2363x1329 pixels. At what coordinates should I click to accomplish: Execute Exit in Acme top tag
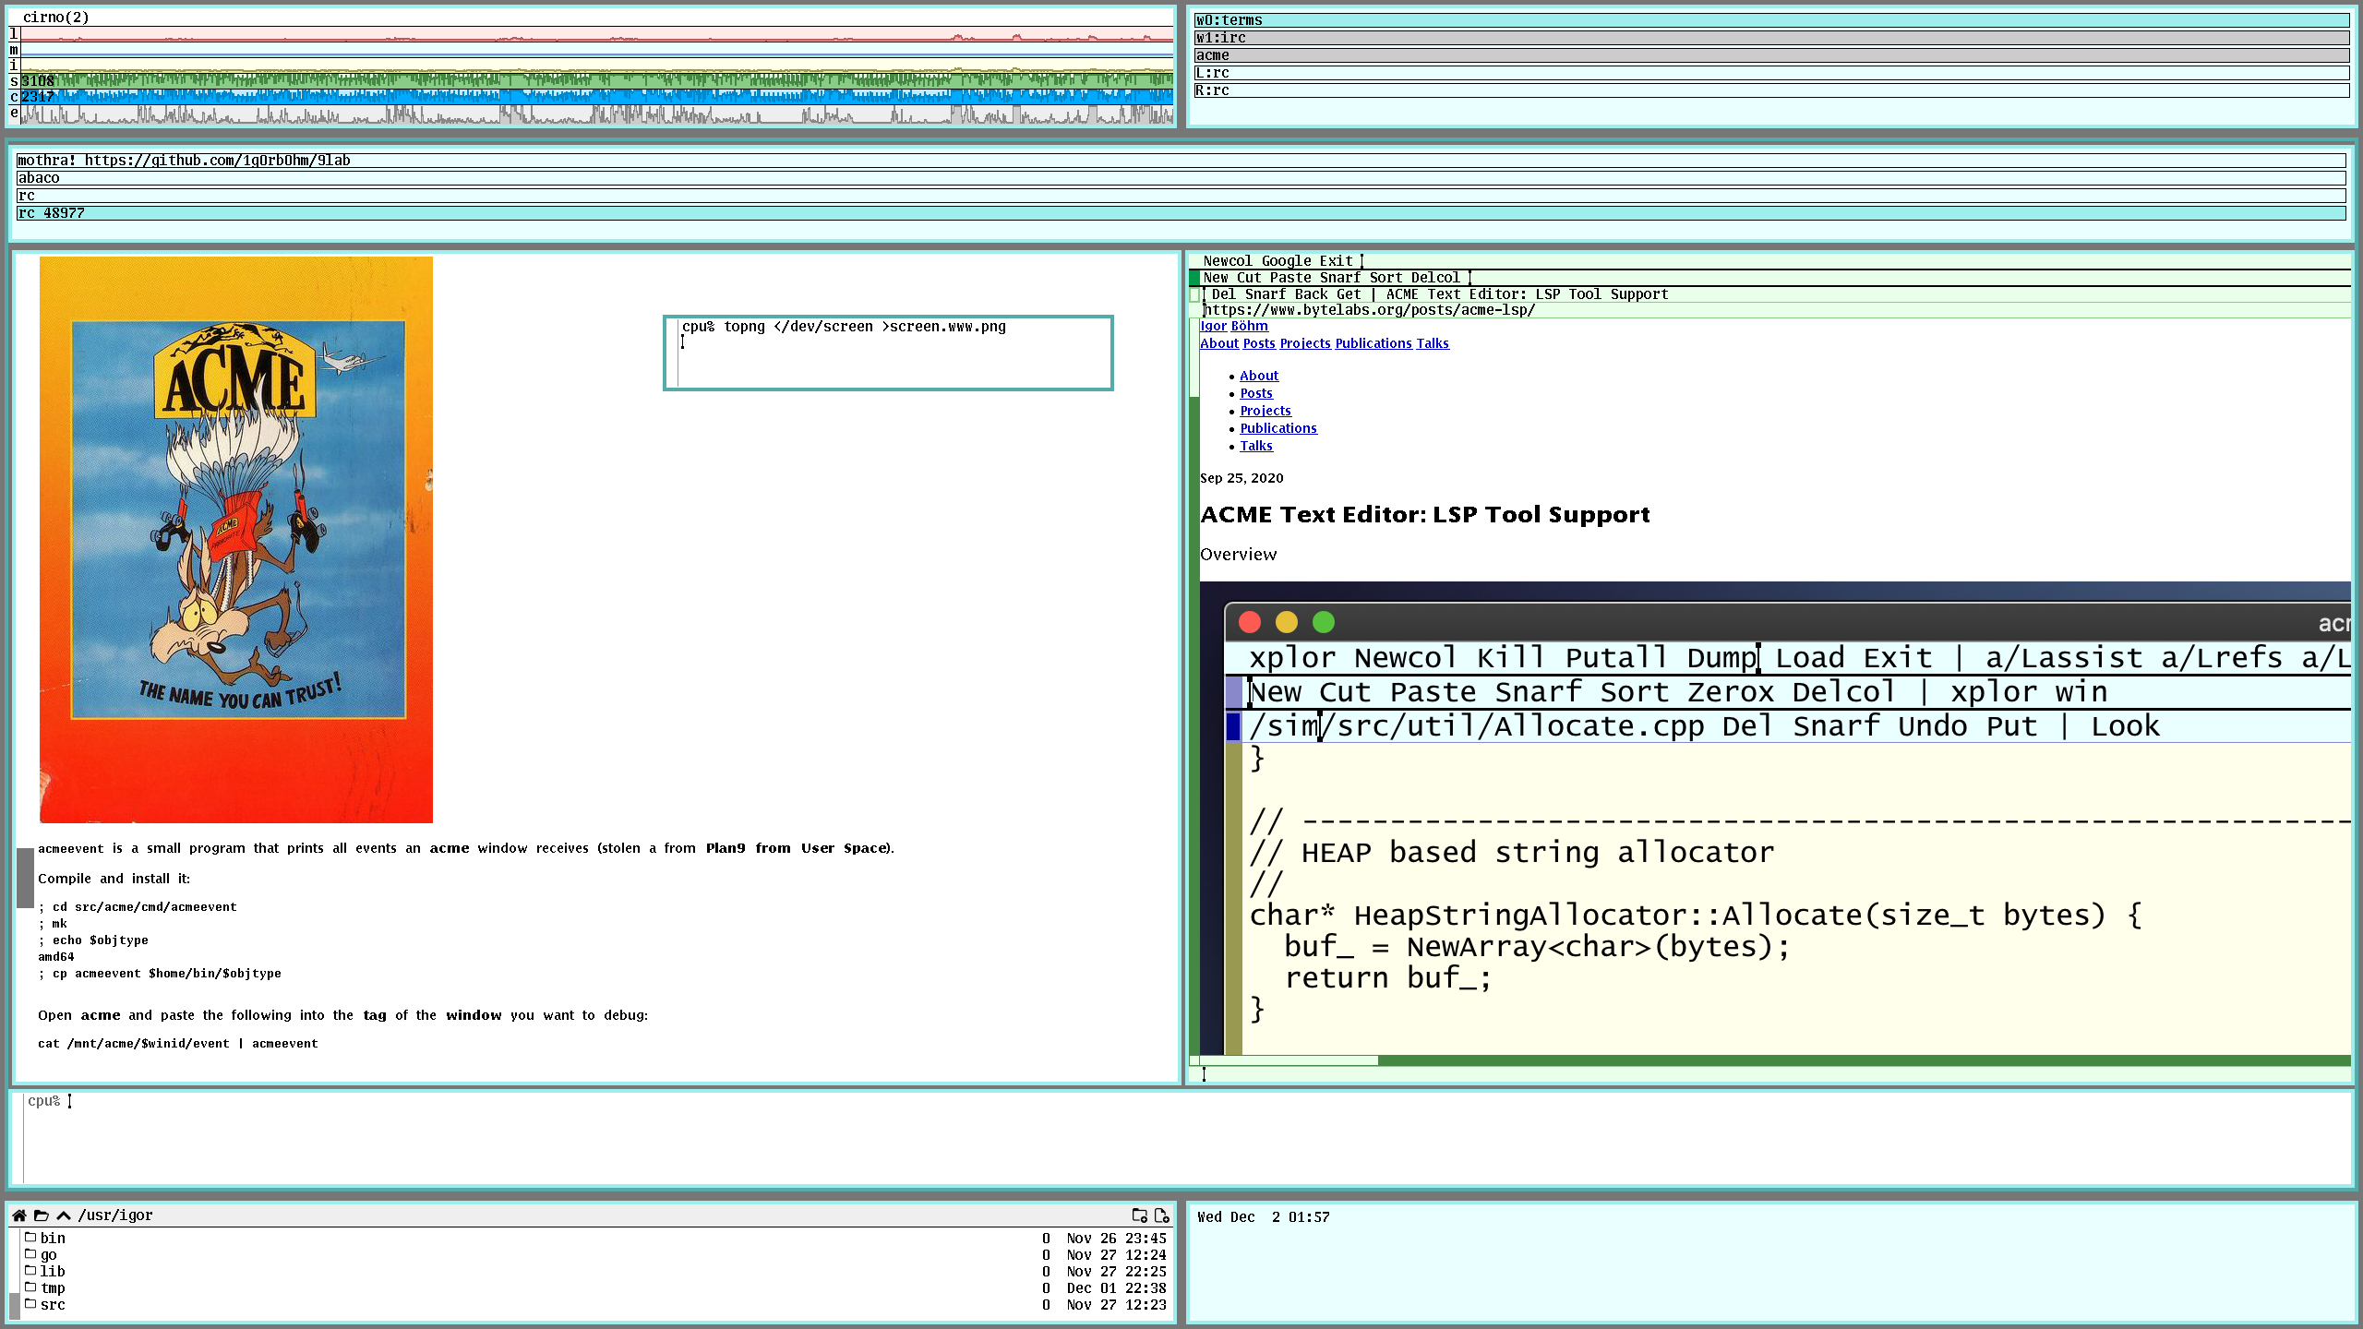[x=1336, y=261]
